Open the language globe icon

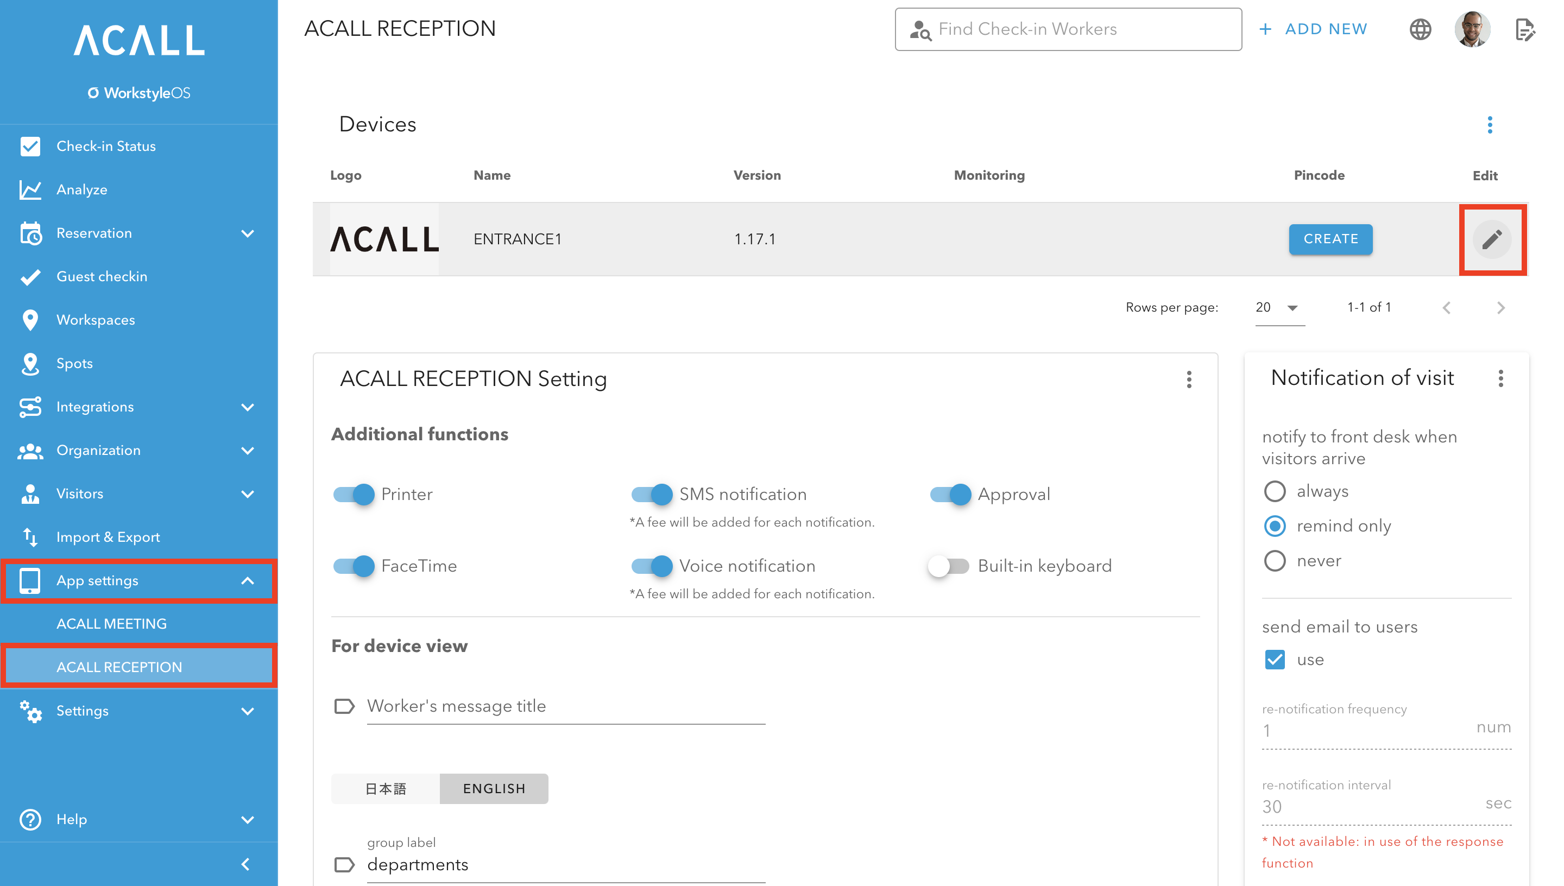[x=1420, y=29]
